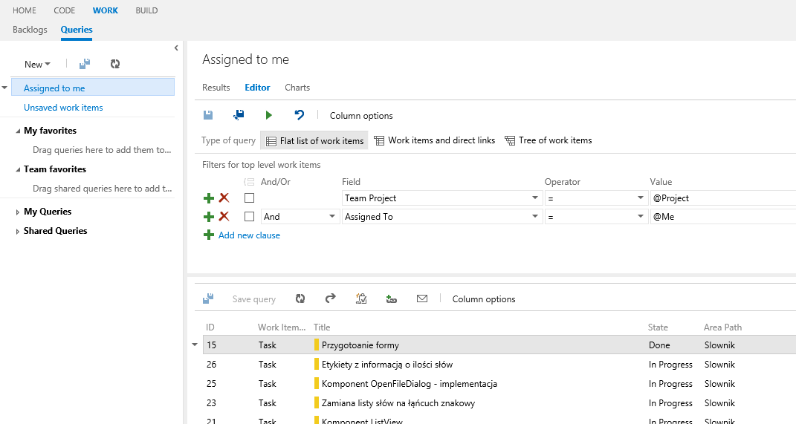Check the Team Project clause checkbox
The height and width of the screenshot is (424, 796).
250,198
